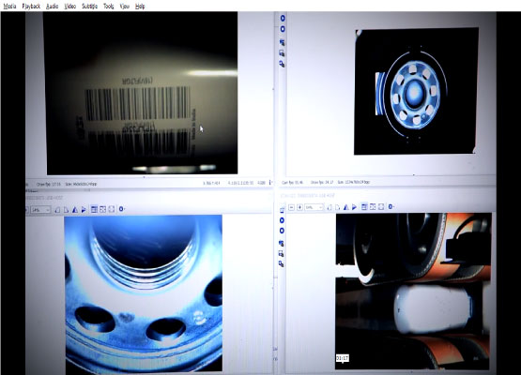
Task: Click full-screen frame icon in bottle pane toolbar
Action: [381, 207]
